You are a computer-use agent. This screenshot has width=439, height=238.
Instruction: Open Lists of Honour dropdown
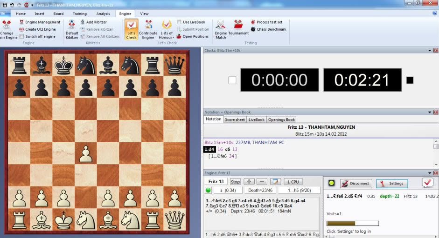[167, 30]
